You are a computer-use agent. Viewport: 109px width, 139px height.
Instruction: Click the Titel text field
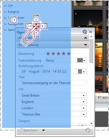pyautogui.click(x=54, y=83)
